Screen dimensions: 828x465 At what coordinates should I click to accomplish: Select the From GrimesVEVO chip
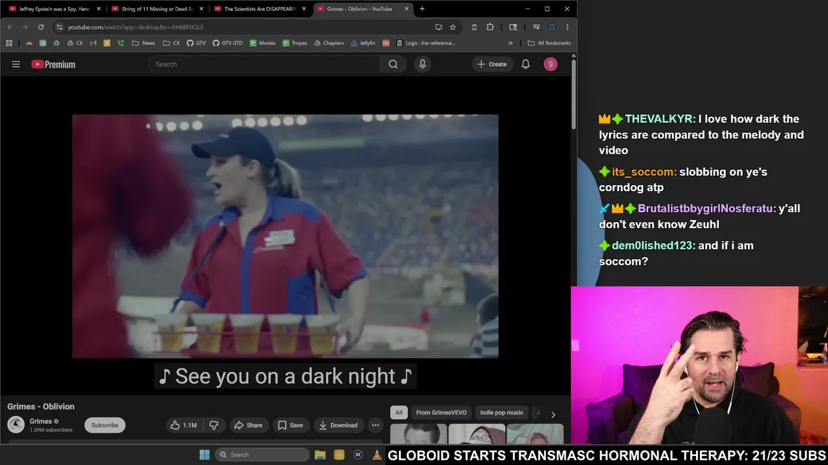(x=441, y=413)
